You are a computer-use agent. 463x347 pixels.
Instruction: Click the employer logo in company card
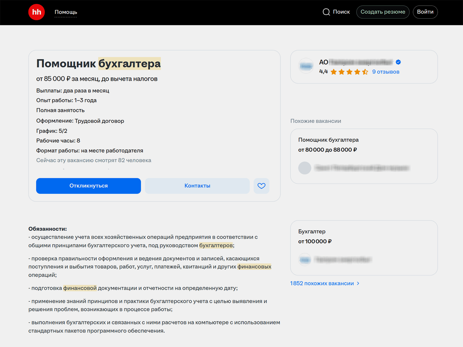[x=306, y=66]
